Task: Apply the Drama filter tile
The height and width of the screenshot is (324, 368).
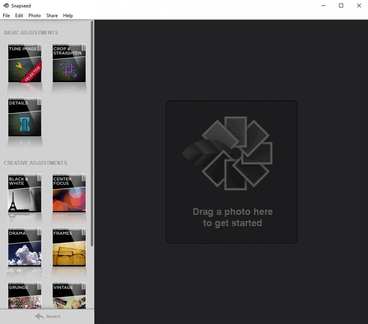Action: click(x=25, y=248)
